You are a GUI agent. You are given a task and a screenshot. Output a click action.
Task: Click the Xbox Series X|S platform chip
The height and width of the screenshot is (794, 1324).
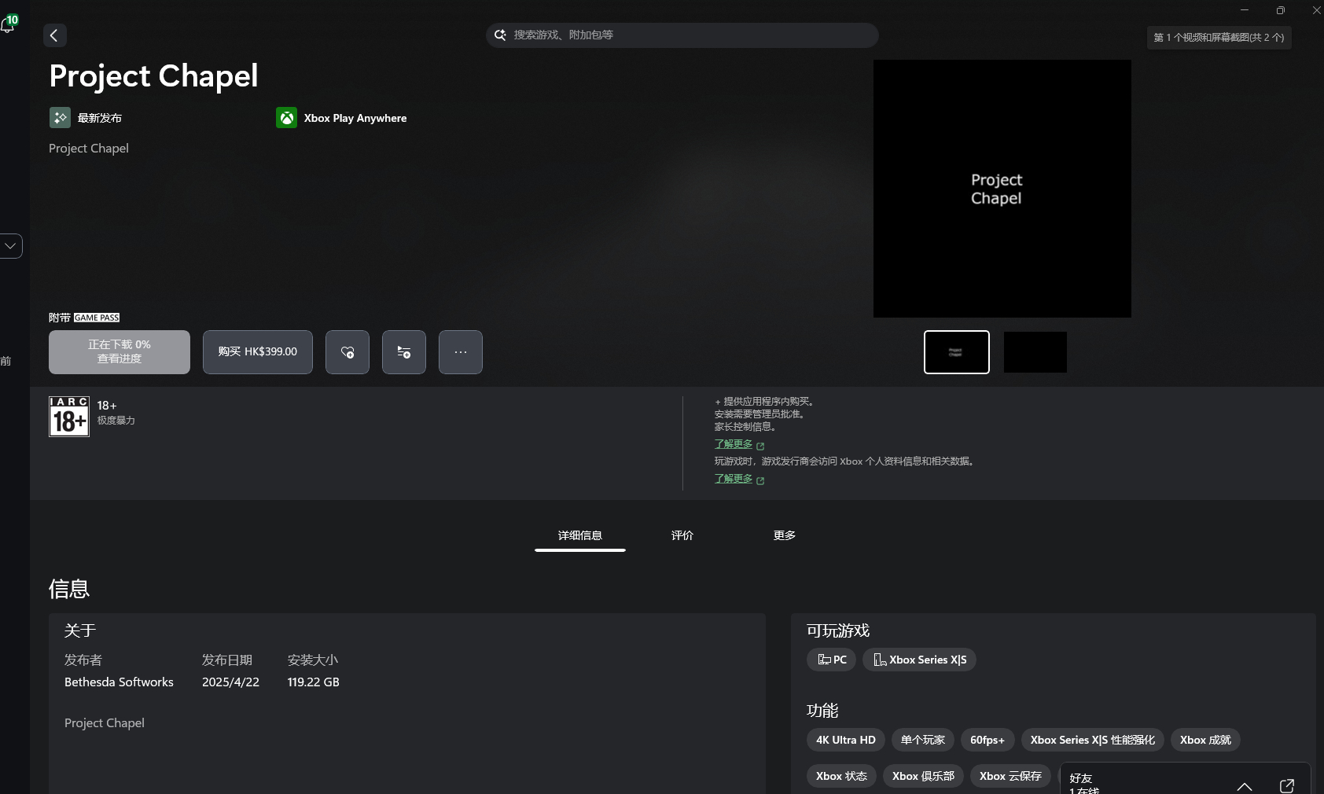pos(919,660)
